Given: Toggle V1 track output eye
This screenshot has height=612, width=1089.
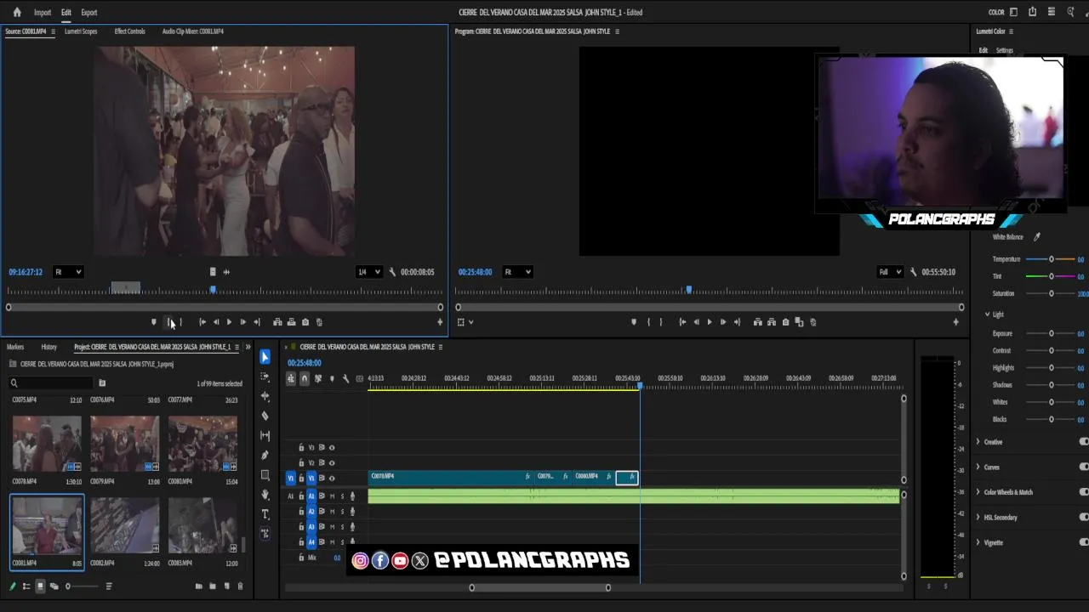Looking at the screenshot, I should click(x=332, y=479).
